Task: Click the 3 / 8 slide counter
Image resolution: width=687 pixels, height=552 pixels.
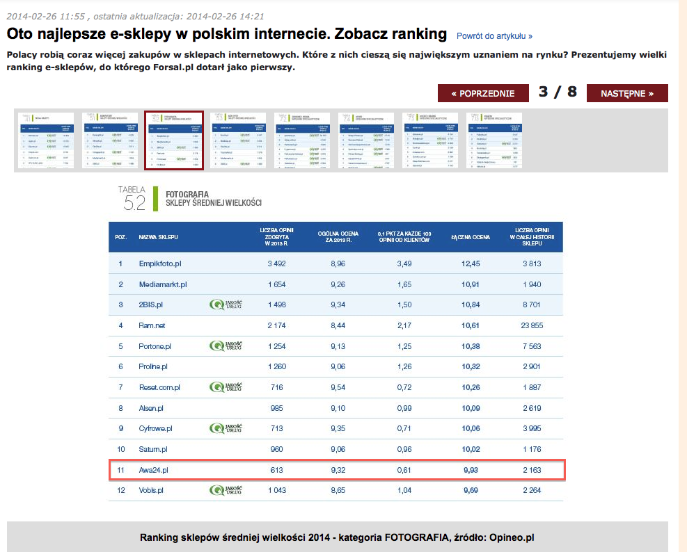Action: (558, 92)
